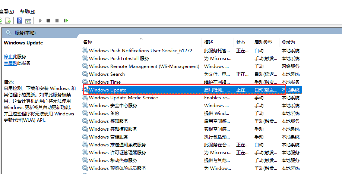Viewport: 342px width, 174px height.
Task: Click gear icon of Windows 安全中心服务
Action: pos(85,105)
